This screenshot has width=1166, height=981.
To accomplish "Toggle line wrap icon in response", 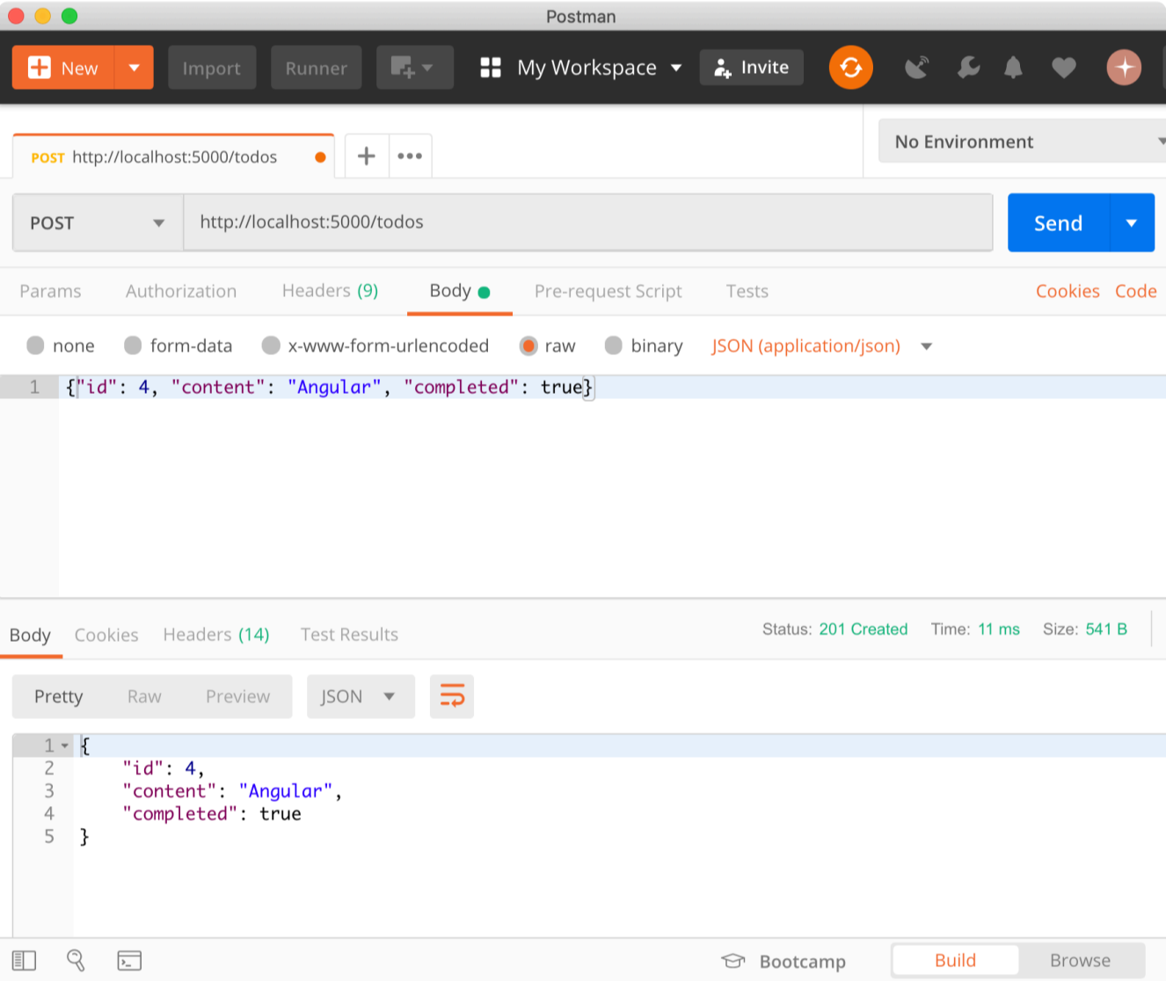I will [x=452, y=697].
